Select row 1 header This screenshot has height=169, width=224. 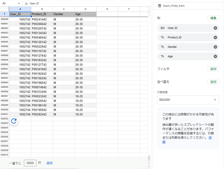point(4,14)
